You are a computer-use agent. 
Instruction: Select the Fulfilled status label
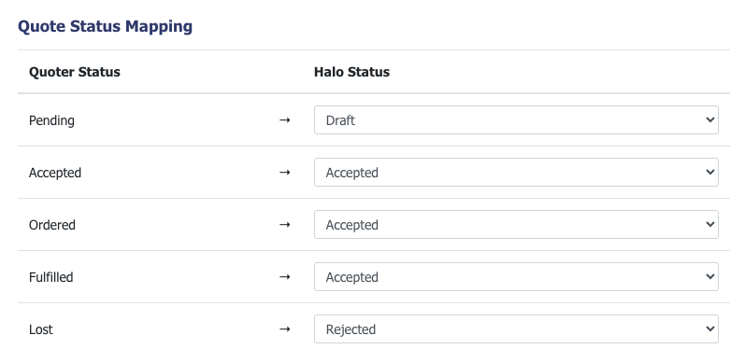[x=50, y=277]
